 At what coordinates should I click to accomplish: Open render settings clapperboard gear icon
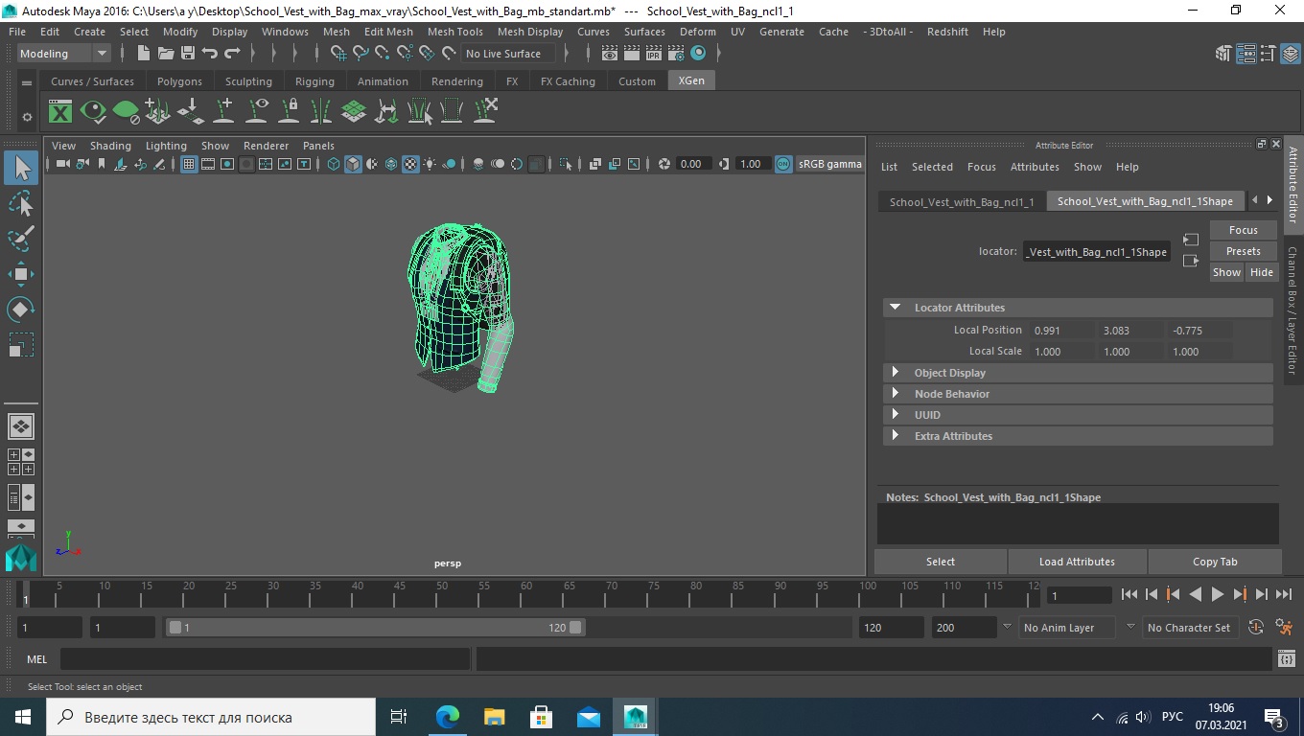pyautogui.click(x=676, y=54)
